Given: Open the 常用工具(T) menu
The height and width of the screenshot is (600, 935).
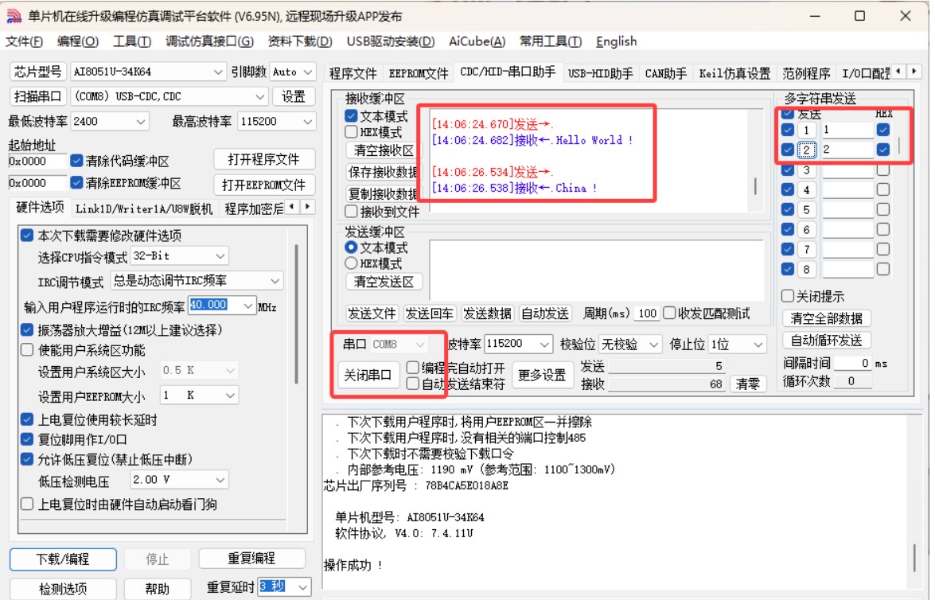Looking at the screenshot, I should [x=551, y=41].
